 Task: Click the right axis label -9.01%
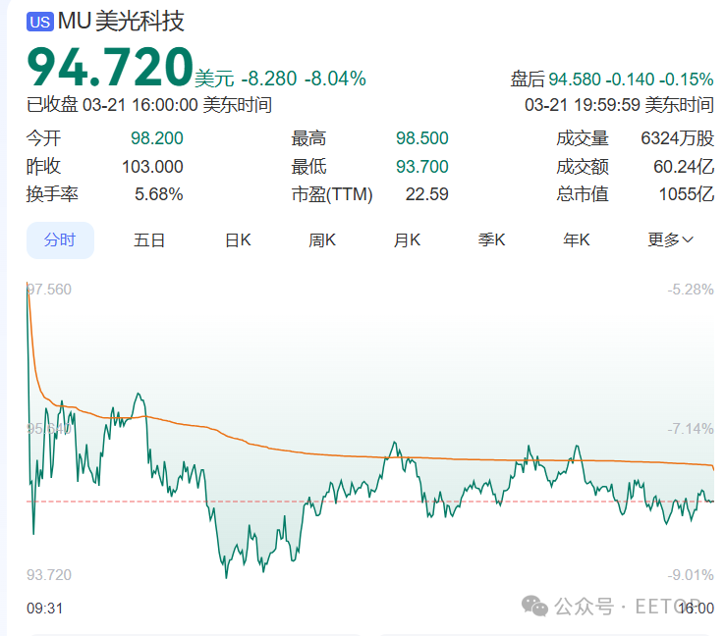[691, 575]
